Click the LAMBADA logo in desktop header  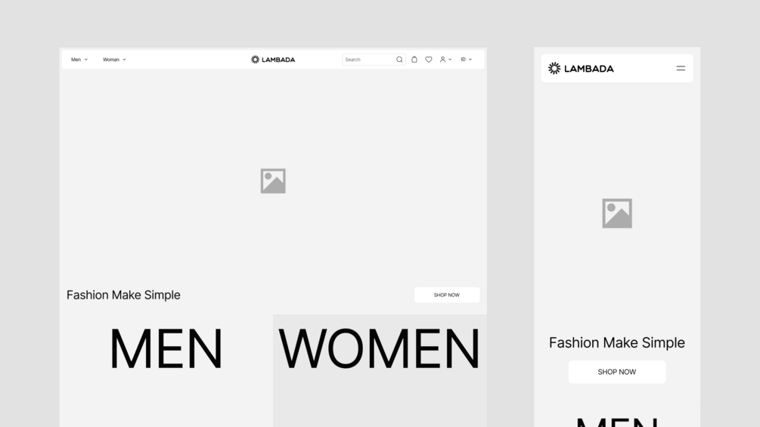[x=273, y=60]
